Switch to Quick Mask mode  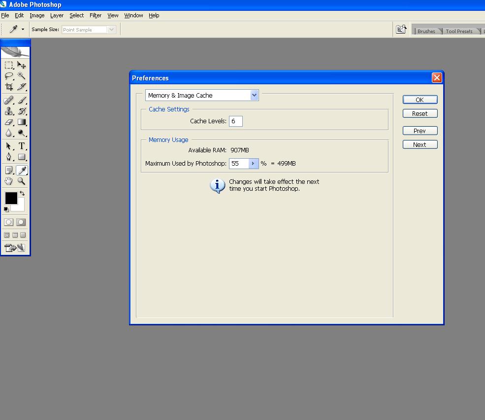click(21, 222)
